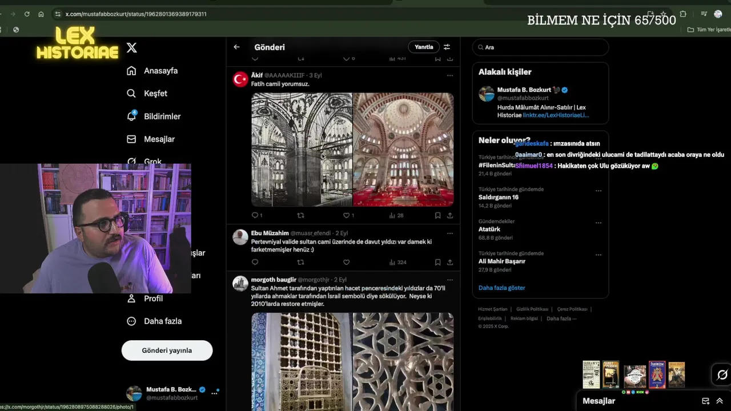Screen dimensions: 731x411
Task: Click the x.com address bar URL
Action: point(136,14)
